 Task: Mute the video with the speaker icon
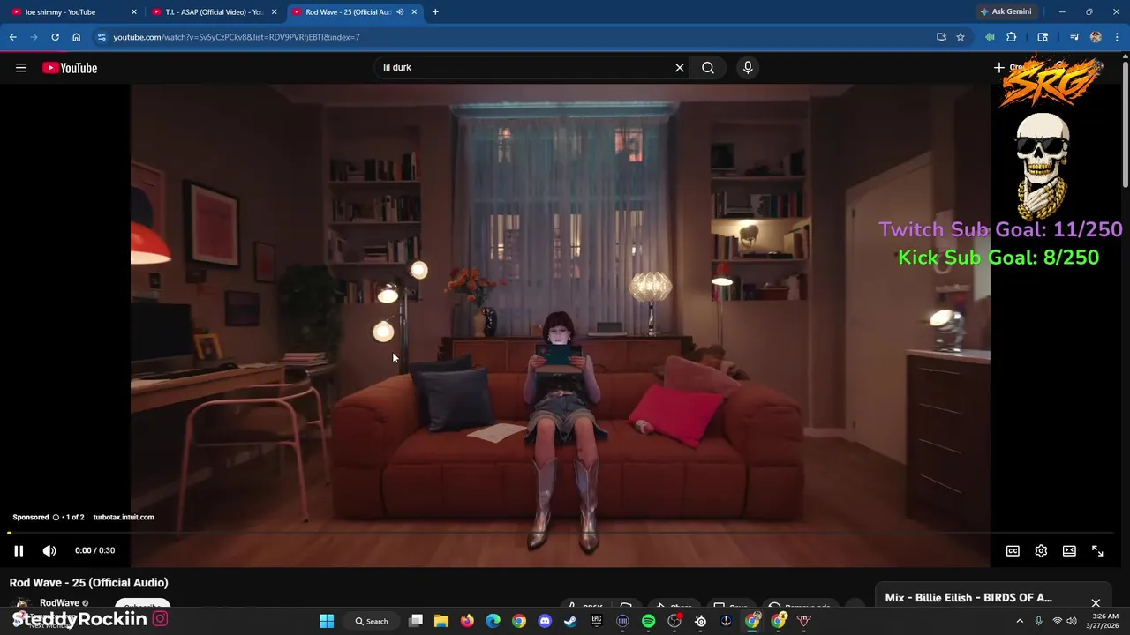pos(49,551)
